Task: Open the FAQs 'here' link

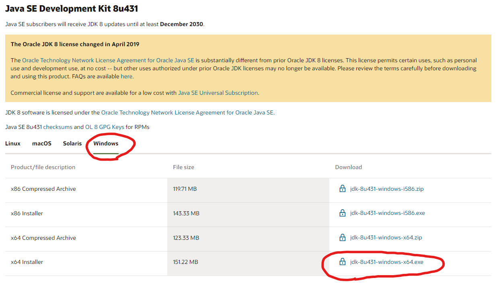Action: pyautogui.click(x=126, y=76)
